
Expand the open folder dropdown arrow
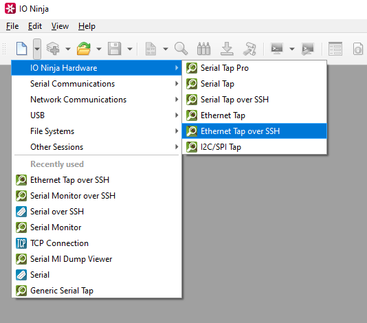[99, 49]
